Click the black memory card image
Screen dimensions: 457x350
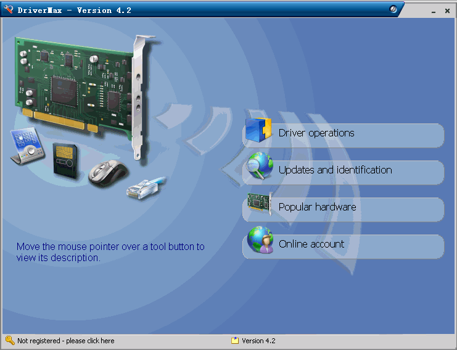[x=64, y=159]
